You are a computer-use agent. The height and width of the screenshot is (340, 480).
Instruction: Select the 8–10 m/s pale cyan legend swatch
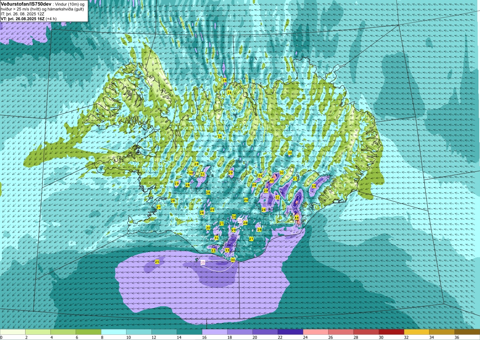(x=114, y=332)
